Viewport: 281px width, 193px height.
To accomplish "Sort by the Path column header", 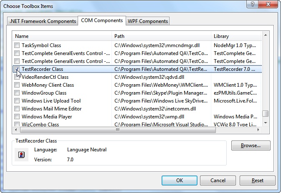I will [161, 36].
